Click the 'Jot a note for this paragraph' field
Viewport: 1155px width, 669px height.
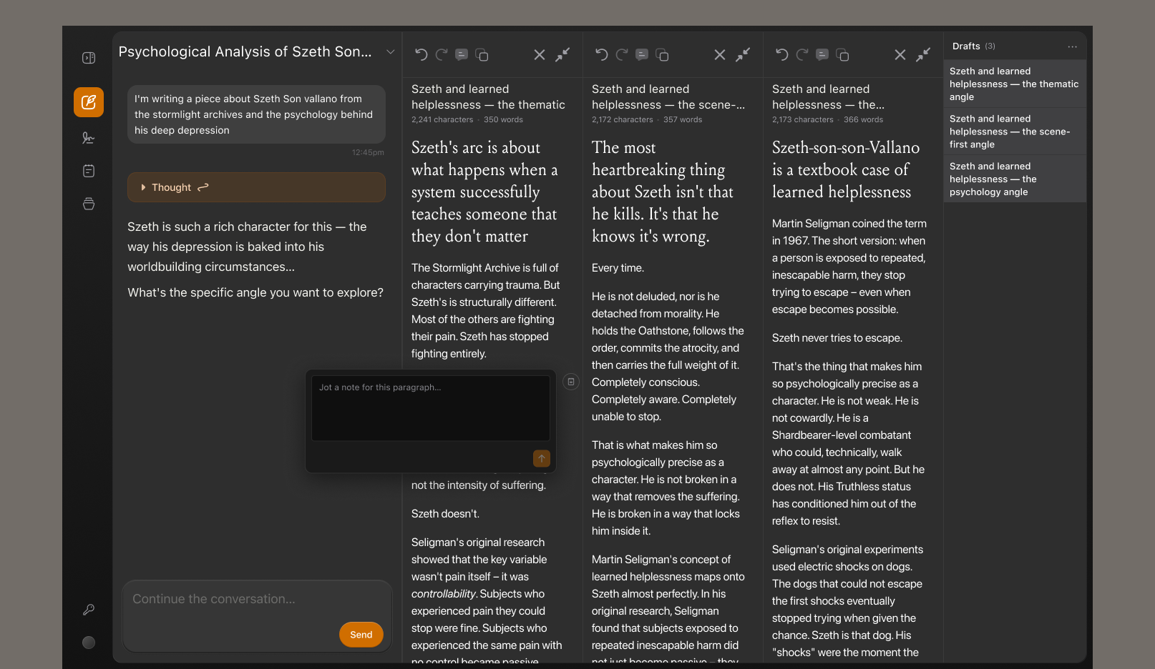coord(431,408)
